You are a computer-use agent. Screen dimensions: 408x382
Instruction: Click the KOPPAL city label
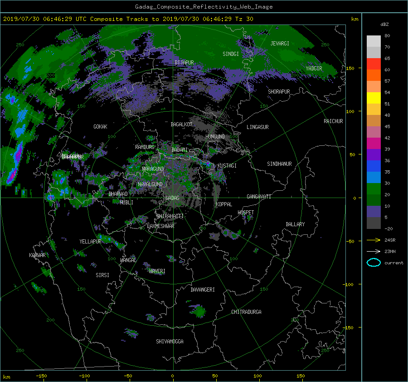[224, 204]
